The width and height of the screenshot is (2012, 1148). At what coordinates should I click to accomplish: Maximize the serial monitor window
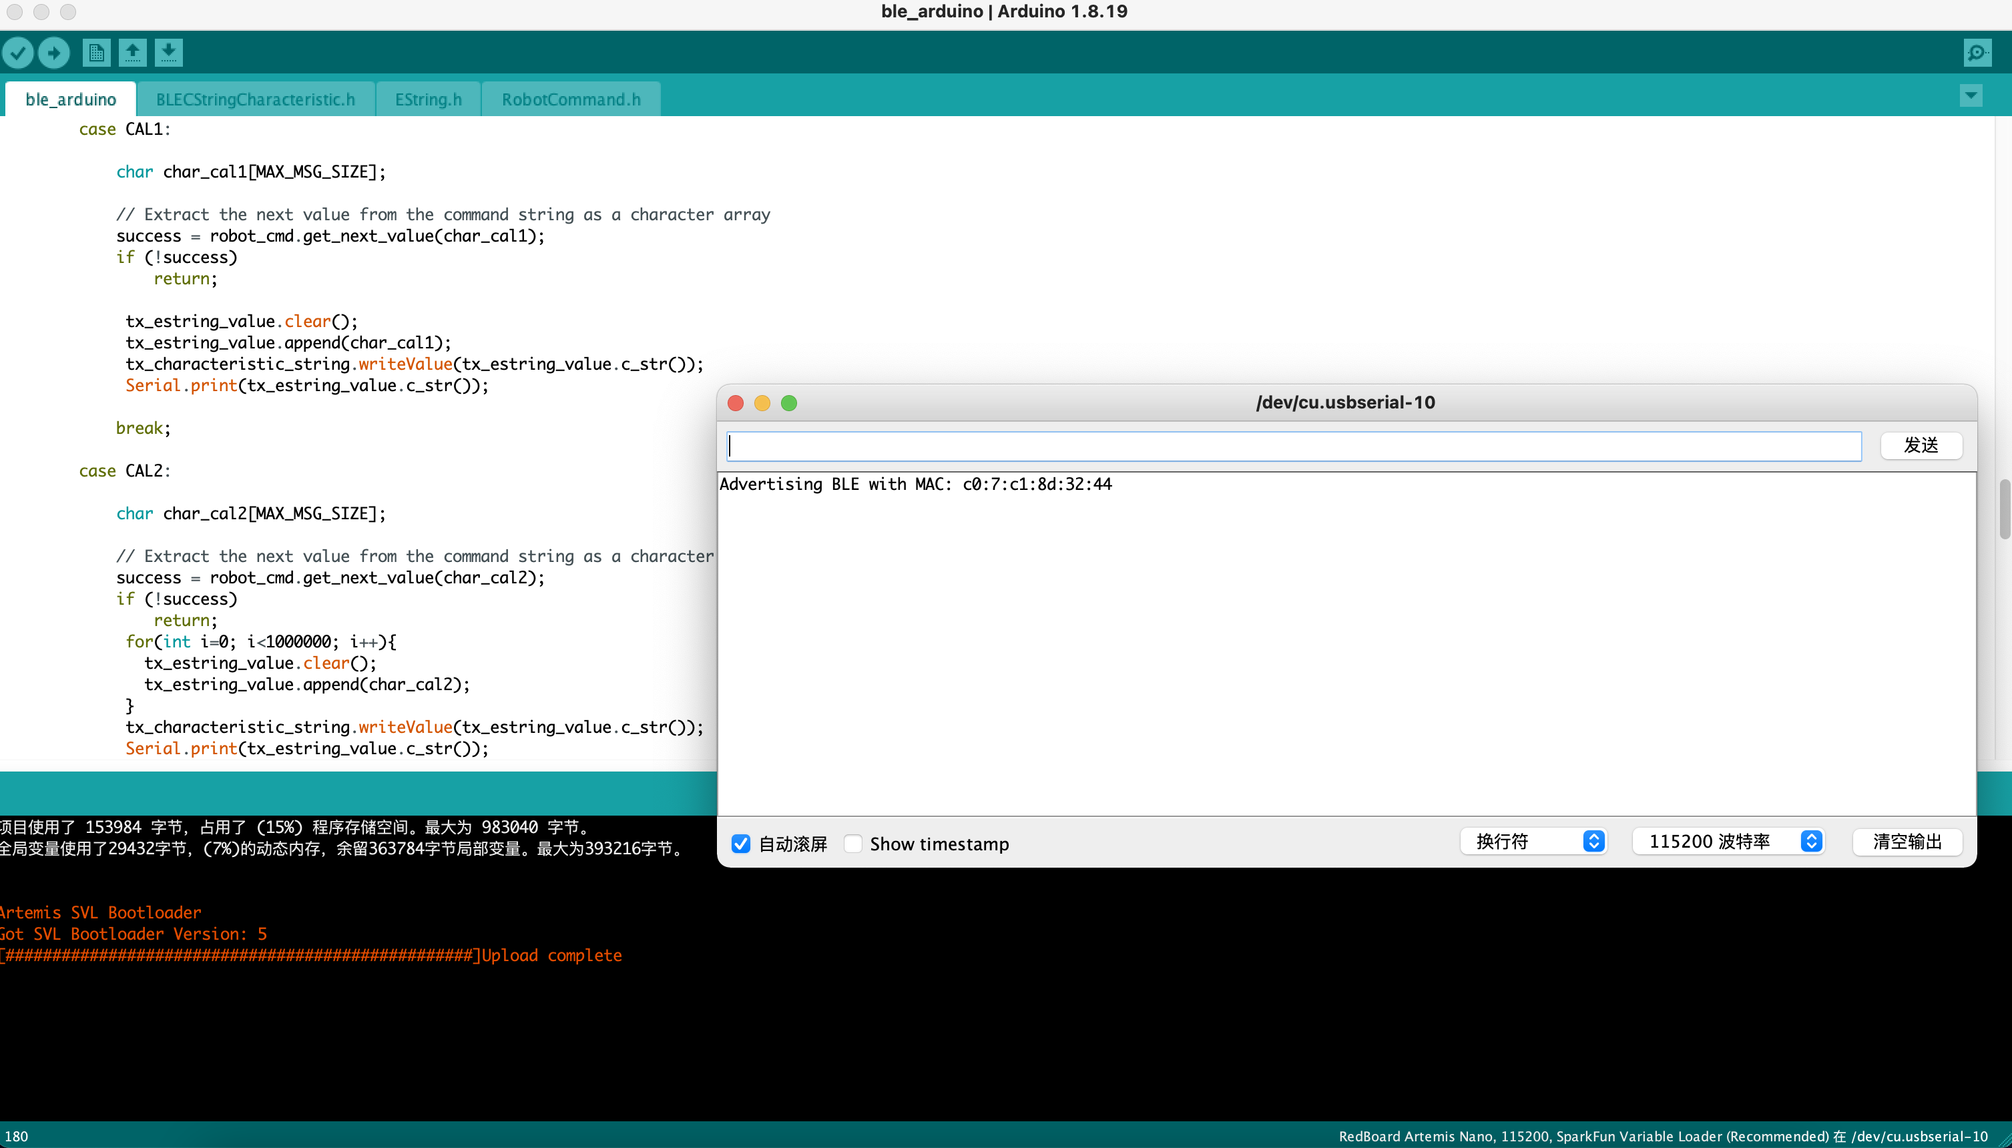(789, 403)
